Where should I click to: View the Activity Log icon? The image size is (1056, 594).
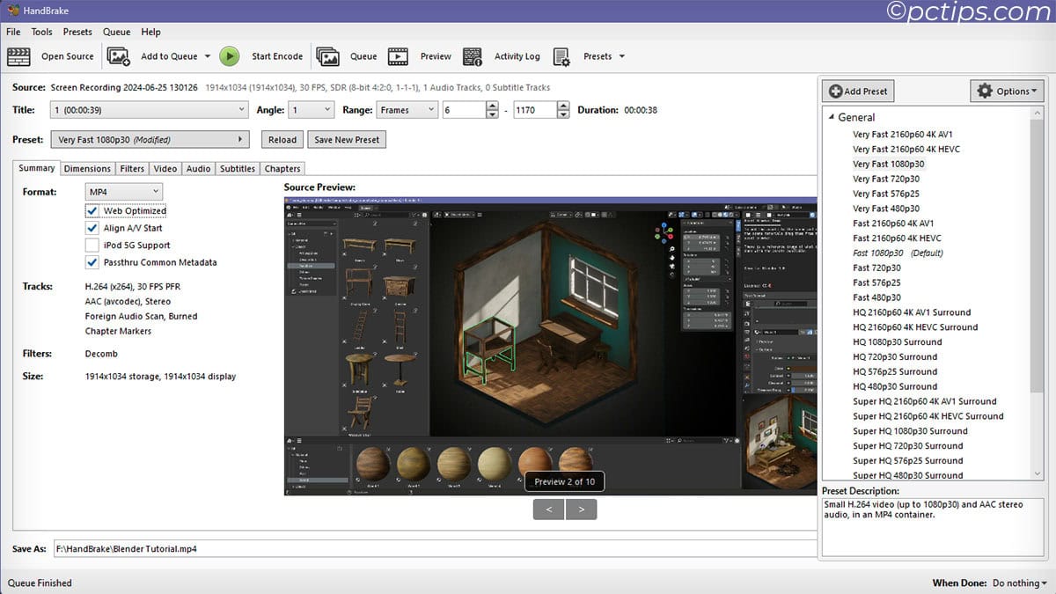(472, 55)
